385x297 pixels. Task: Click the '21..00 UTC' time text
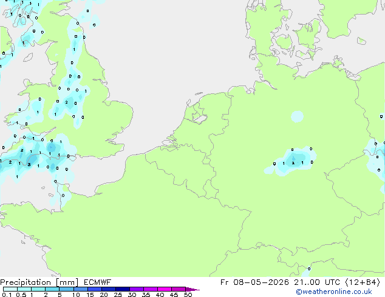[x=317, y=282]
